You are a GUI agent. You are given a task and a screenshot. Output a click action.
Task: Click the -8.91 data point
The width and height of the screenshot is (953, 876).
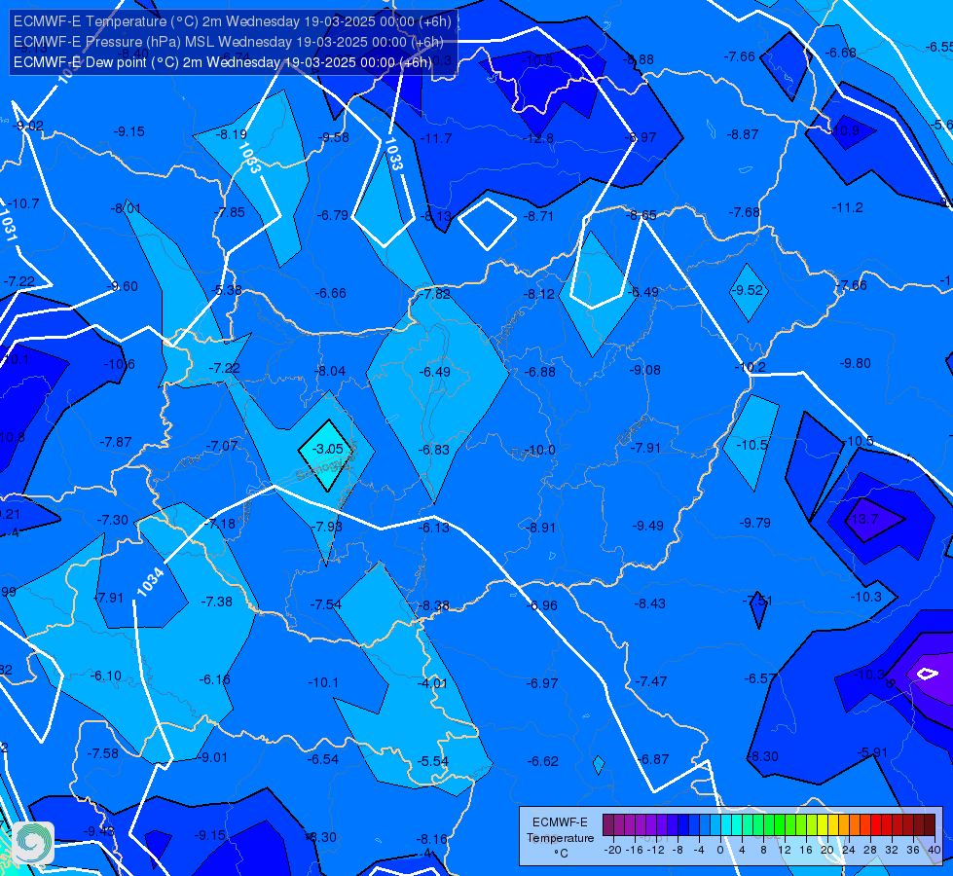[x=539, y=528]
